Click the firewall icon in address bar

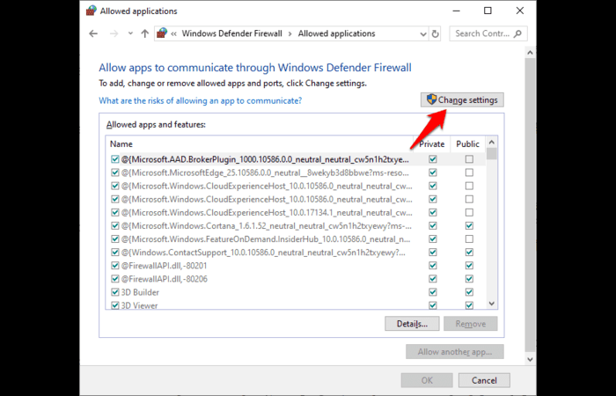(x=162, y=33)
